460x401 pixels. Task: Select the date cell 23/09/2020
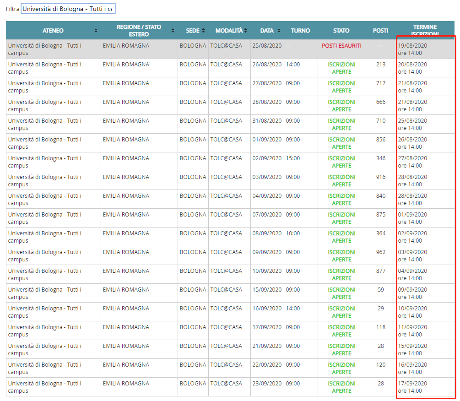click(x=267, y=384)
